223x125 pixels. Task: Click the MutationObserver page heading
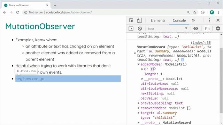tap(40, 26)
